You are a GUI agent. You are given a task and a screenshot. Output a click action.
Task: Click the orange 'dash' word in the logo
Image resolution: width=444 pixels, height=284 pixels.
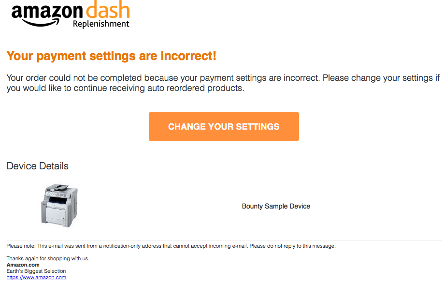pyautogui.click(x=108, y=9)
